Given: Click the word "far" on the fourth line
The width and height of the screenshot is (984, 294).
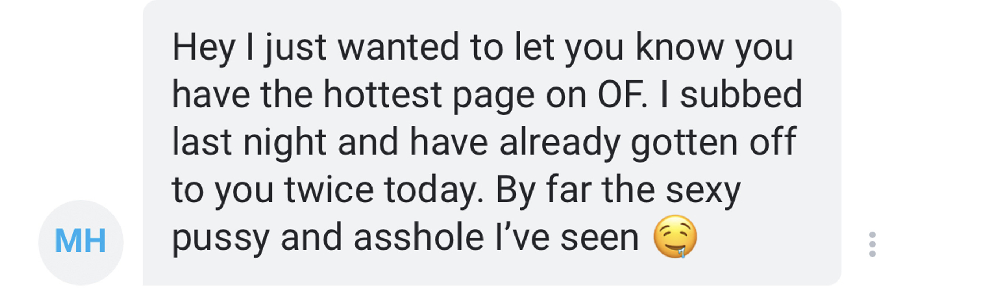Looking at the screenshot, I should point(568,189).
